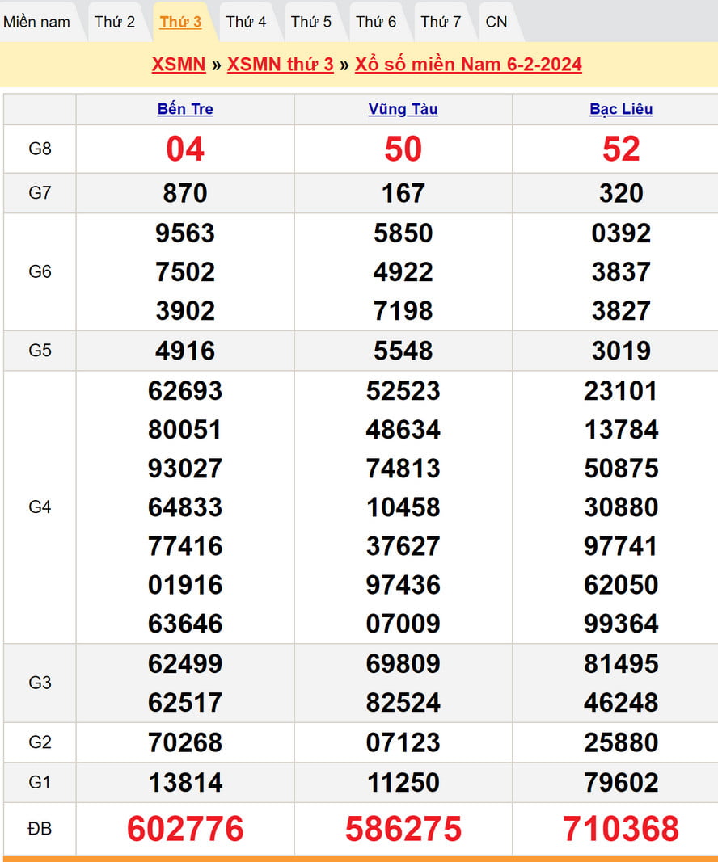Select the Thứ 7 tab
Screen dimensions: 718x862
441,22
